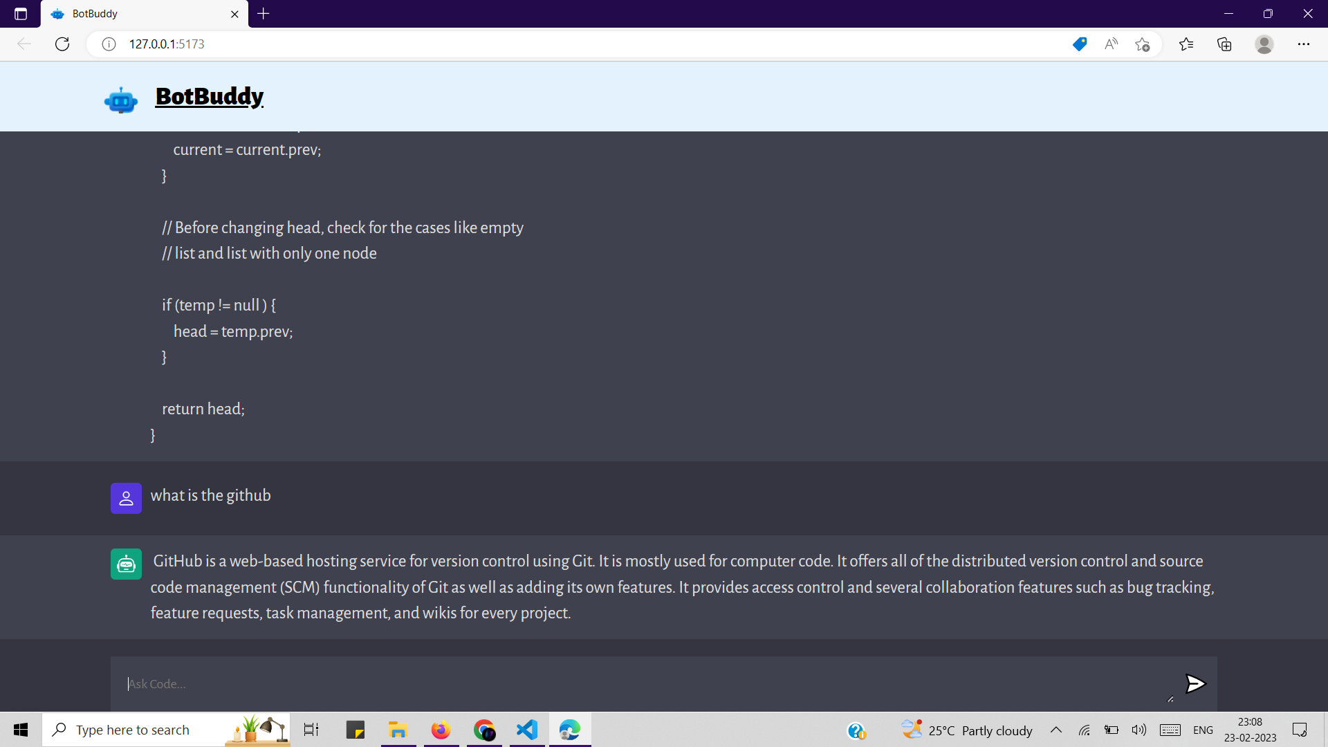This screenshot has height=747, width=1328.
Task: Open the Collections icon
Action: pyautogui.click(x=1224, y=44)
